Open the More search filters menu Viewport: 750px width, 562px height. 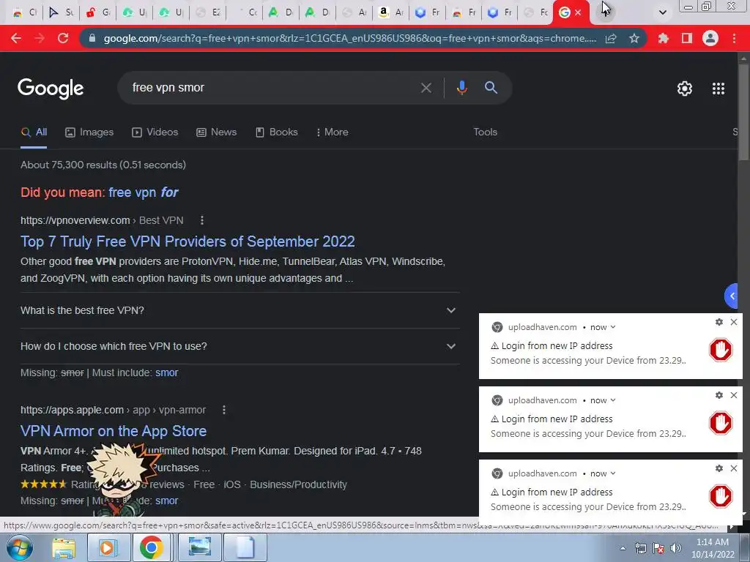pyautogui.click(x=332, y=132)
